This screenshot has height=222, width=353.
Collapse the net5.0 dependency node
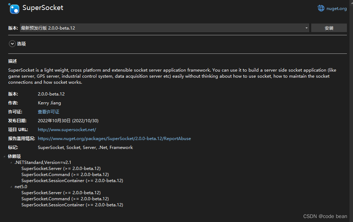(11, 186)
